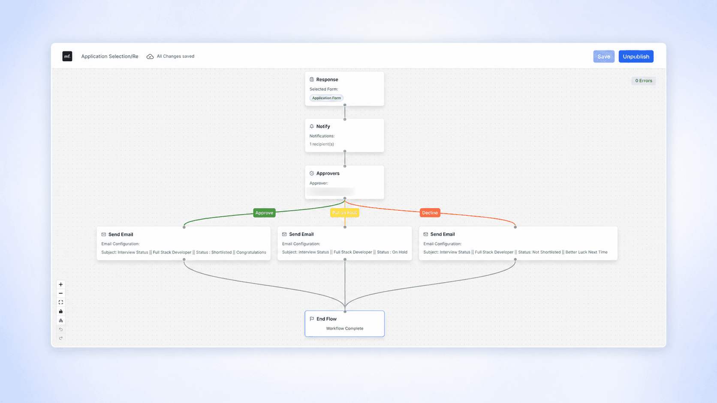717x403 pixels.
Task: Click the mf. logo icon
Action: click(x=67, y=56)
